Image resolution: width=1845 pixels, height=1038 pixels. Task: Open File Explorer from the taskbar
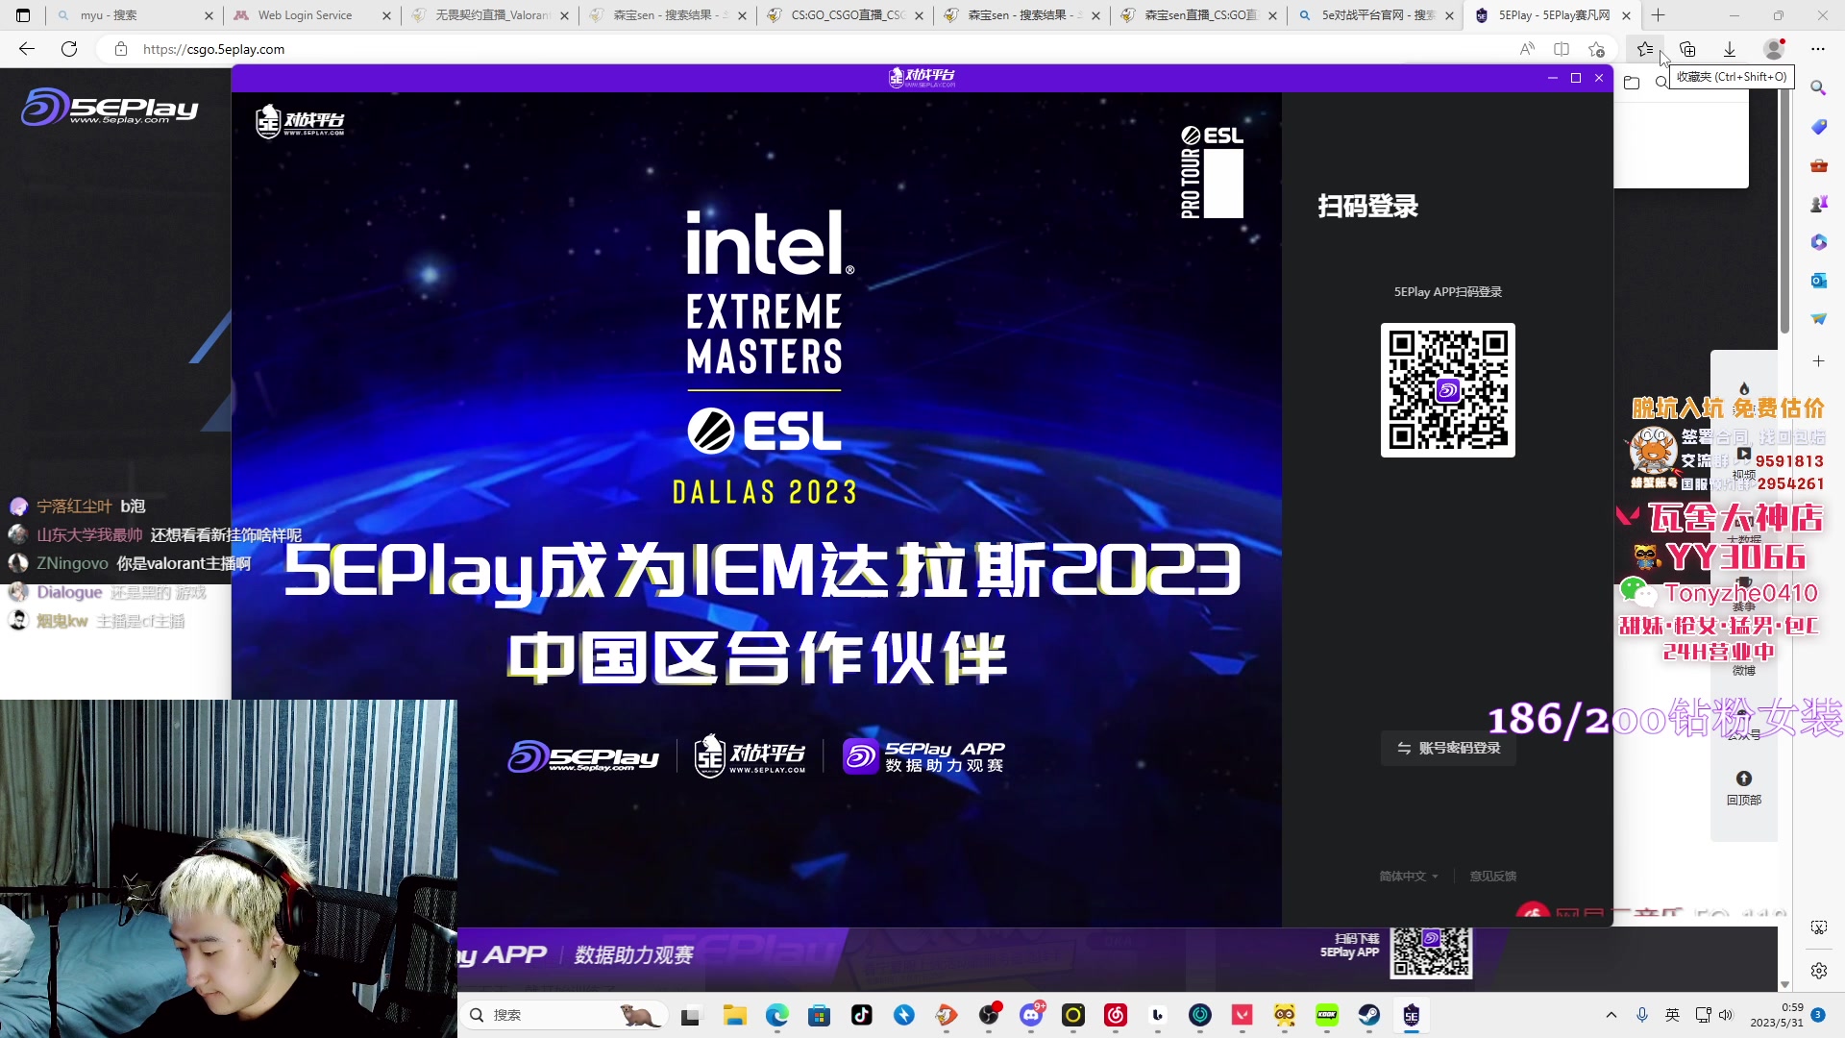tap(735, 1015)
